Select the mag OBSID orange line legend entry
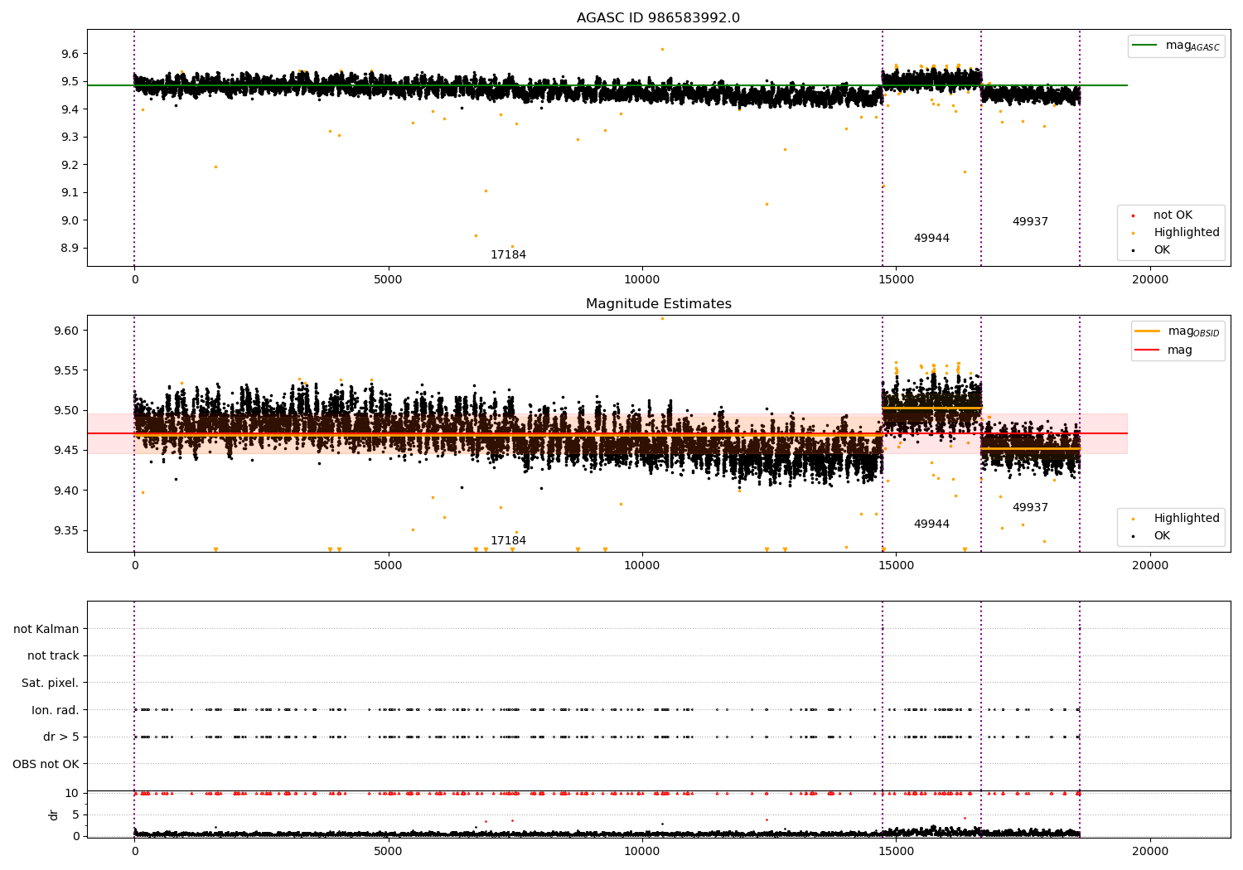1243x870 pixels. (1178, 331)
